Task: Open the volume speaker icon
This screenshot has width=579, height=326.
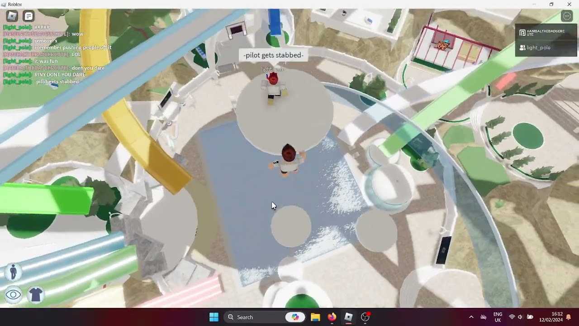Action: tap(520, 317)
